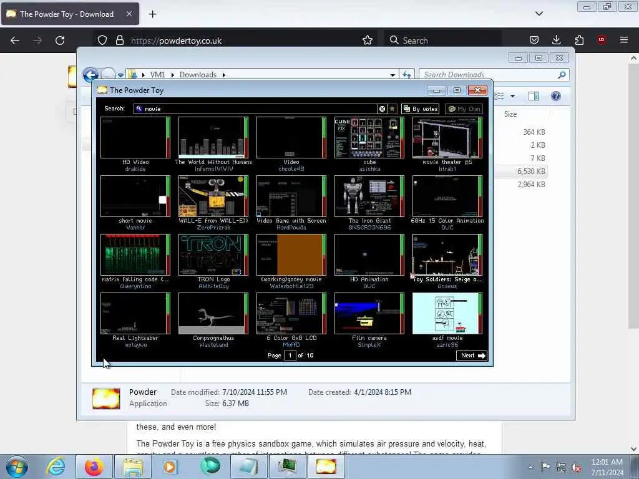639x479 pixels.
Task: Click VM1 in Explorer address bar
Action: tap(157, 75)
